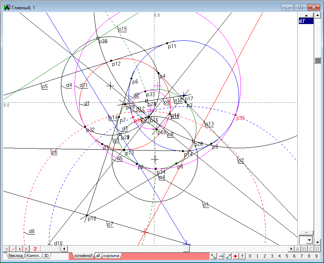Click the point label p34

click(161, 172)
